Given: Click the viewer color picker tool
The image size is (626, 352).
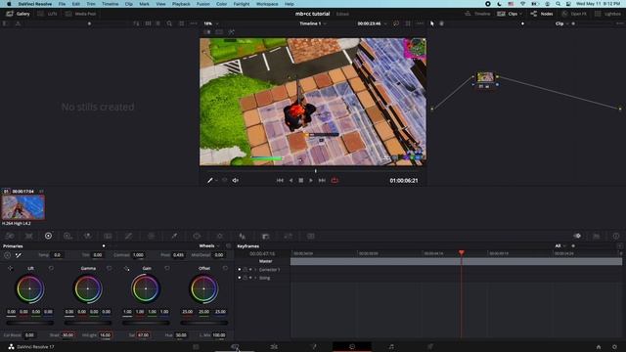Looking at the screenshot, I should 210,180.
